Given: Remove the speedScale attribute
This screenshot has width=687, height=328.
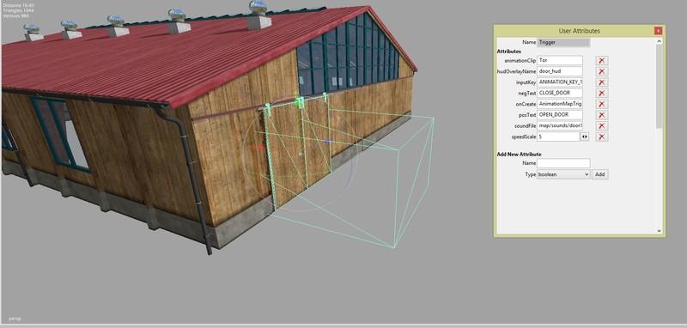Looking at the screenshot, I should coord(602,137).
